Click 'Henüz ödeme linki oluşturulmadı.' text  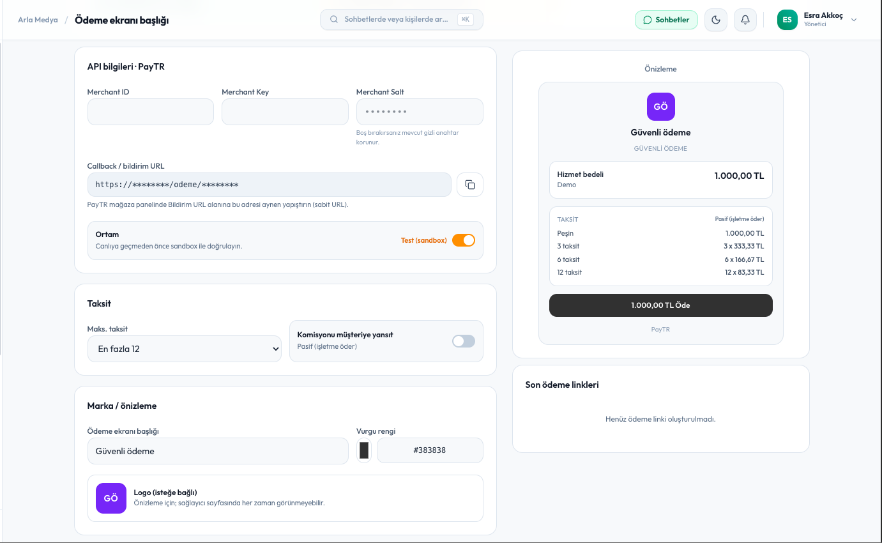pos(660,419)
